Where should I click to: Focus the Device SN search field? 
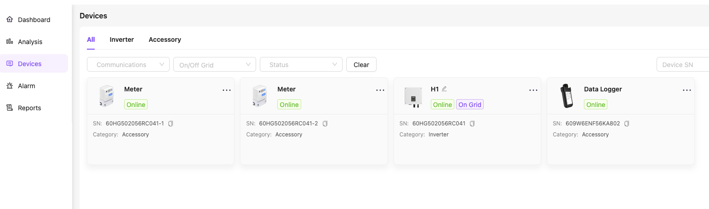tap(683, 65)
